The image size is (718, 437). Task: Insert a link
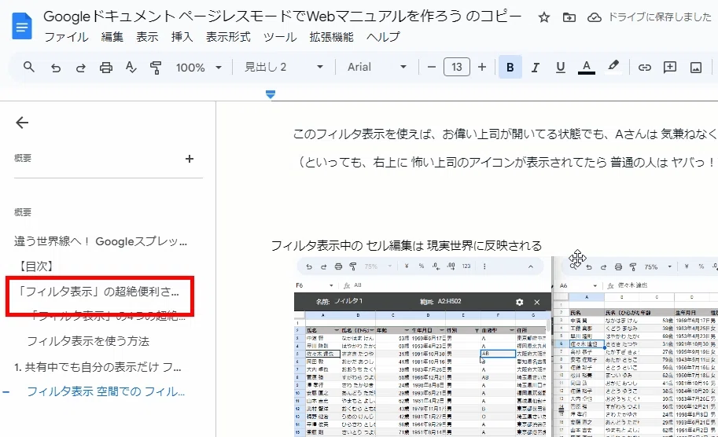(x=644, y=68)
